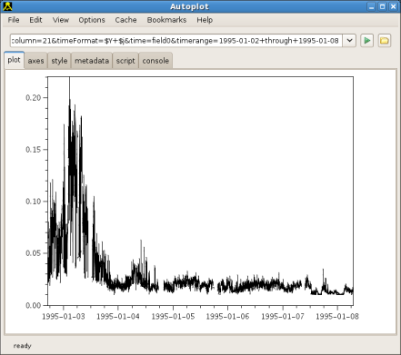Open the Bookmarks menu
The width and height of the screenshot is (401, 355).
[166, 20]
